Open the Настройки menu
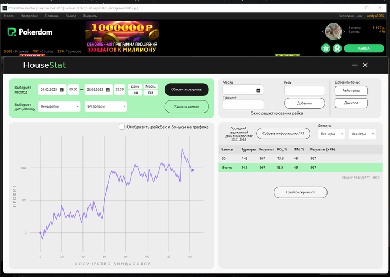The height and width of the screenshot is (277, 390). (x=30, y=16)
